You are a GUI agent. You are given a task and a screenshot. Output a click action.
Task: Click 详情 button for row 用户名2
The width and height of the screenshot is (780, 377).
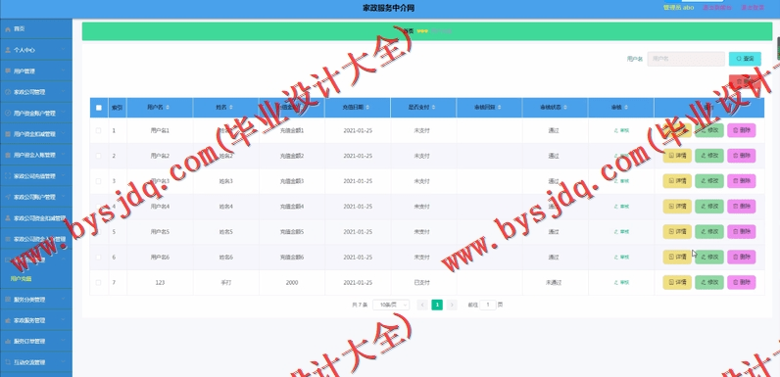[x=677, y=156]
